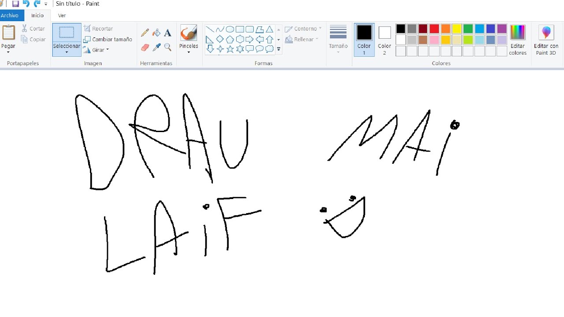Open Editar colores dialog
The height and width of the screenshot is (317, 564).
coord(518,40)
